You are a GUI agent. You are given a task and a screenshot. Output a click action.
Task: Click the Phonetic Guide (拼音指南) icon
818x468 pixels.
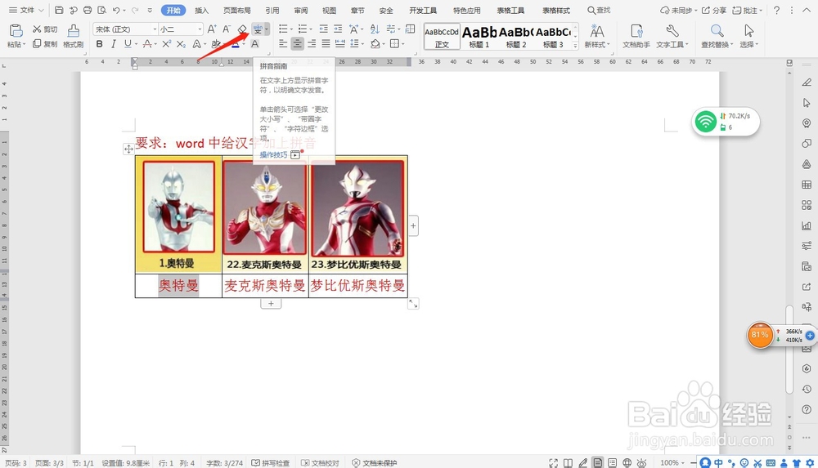click(257, 29)
